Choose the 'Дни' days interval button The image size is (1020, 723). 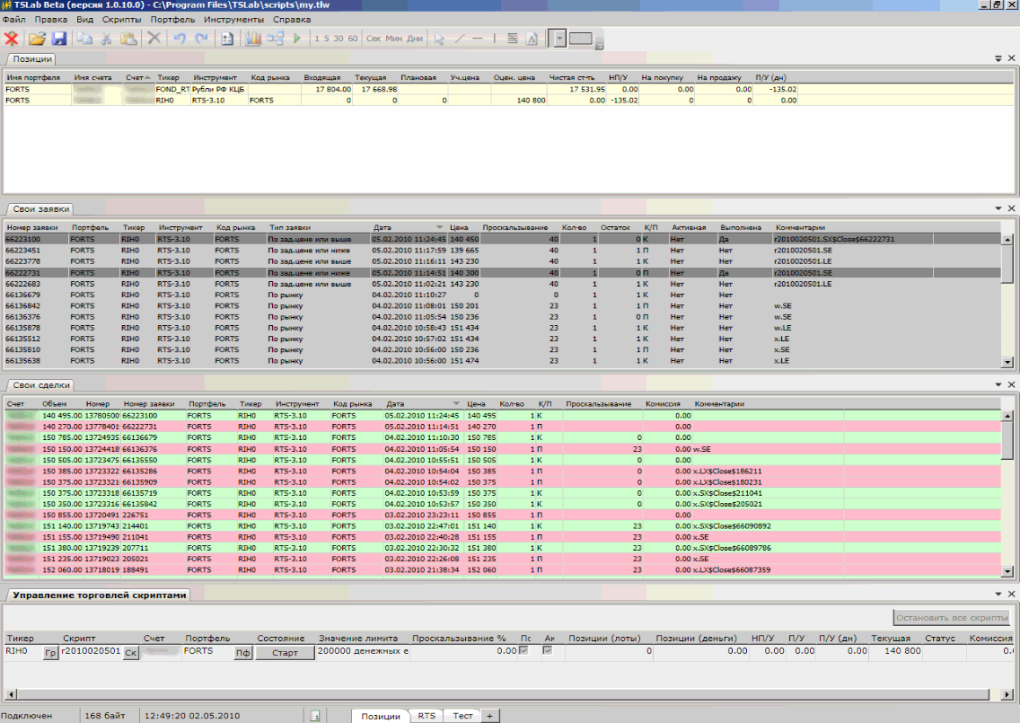(415, 39)
